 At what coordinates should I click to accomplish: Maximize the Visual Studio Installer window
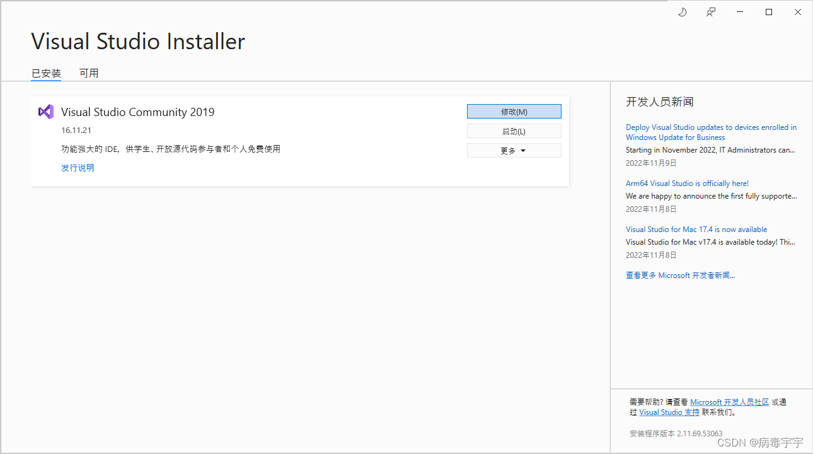(769, 12)
